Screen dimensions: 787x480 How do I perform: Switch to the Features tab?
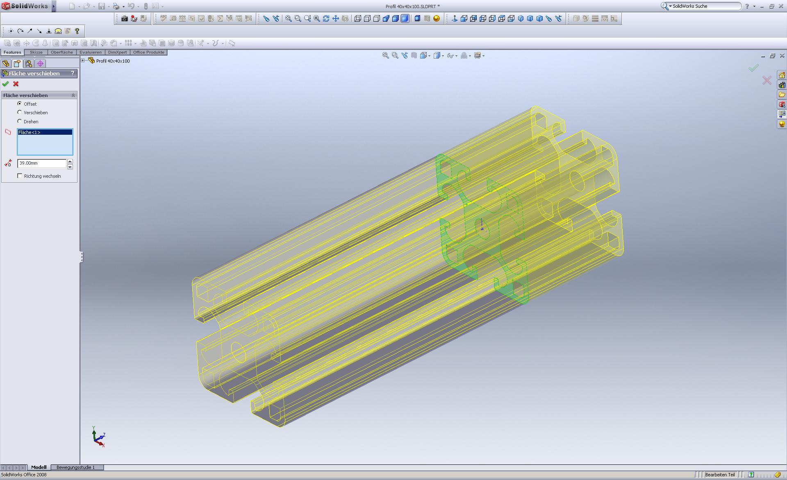12,52
